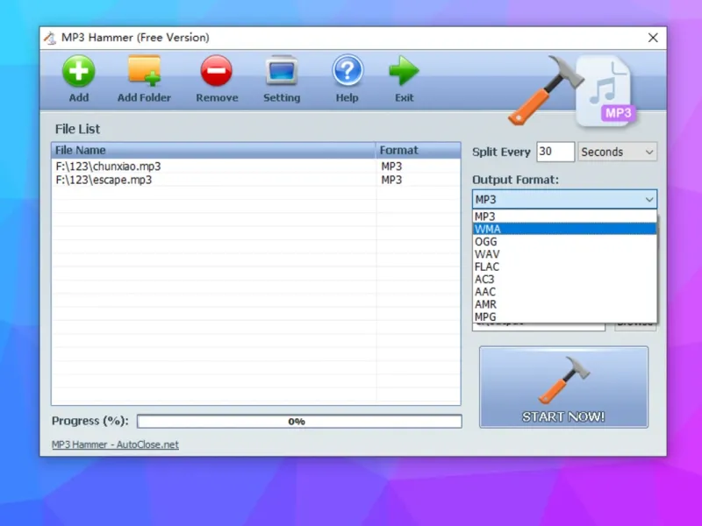Choose MPG output format

tap(564, 316)
